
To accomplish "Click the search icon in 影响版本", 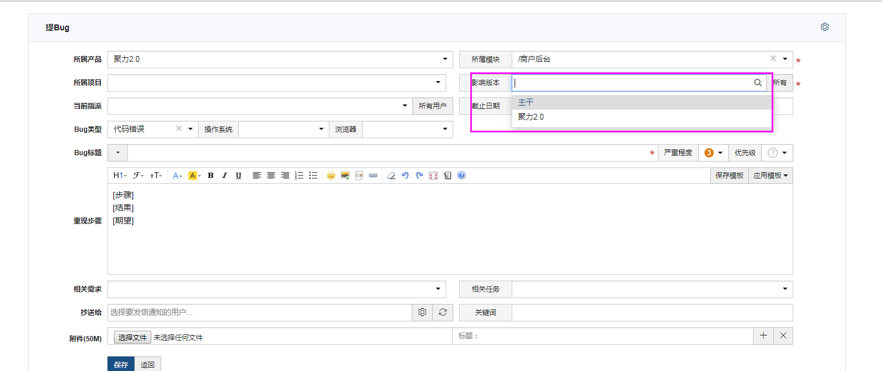I will tap(758, 83).
